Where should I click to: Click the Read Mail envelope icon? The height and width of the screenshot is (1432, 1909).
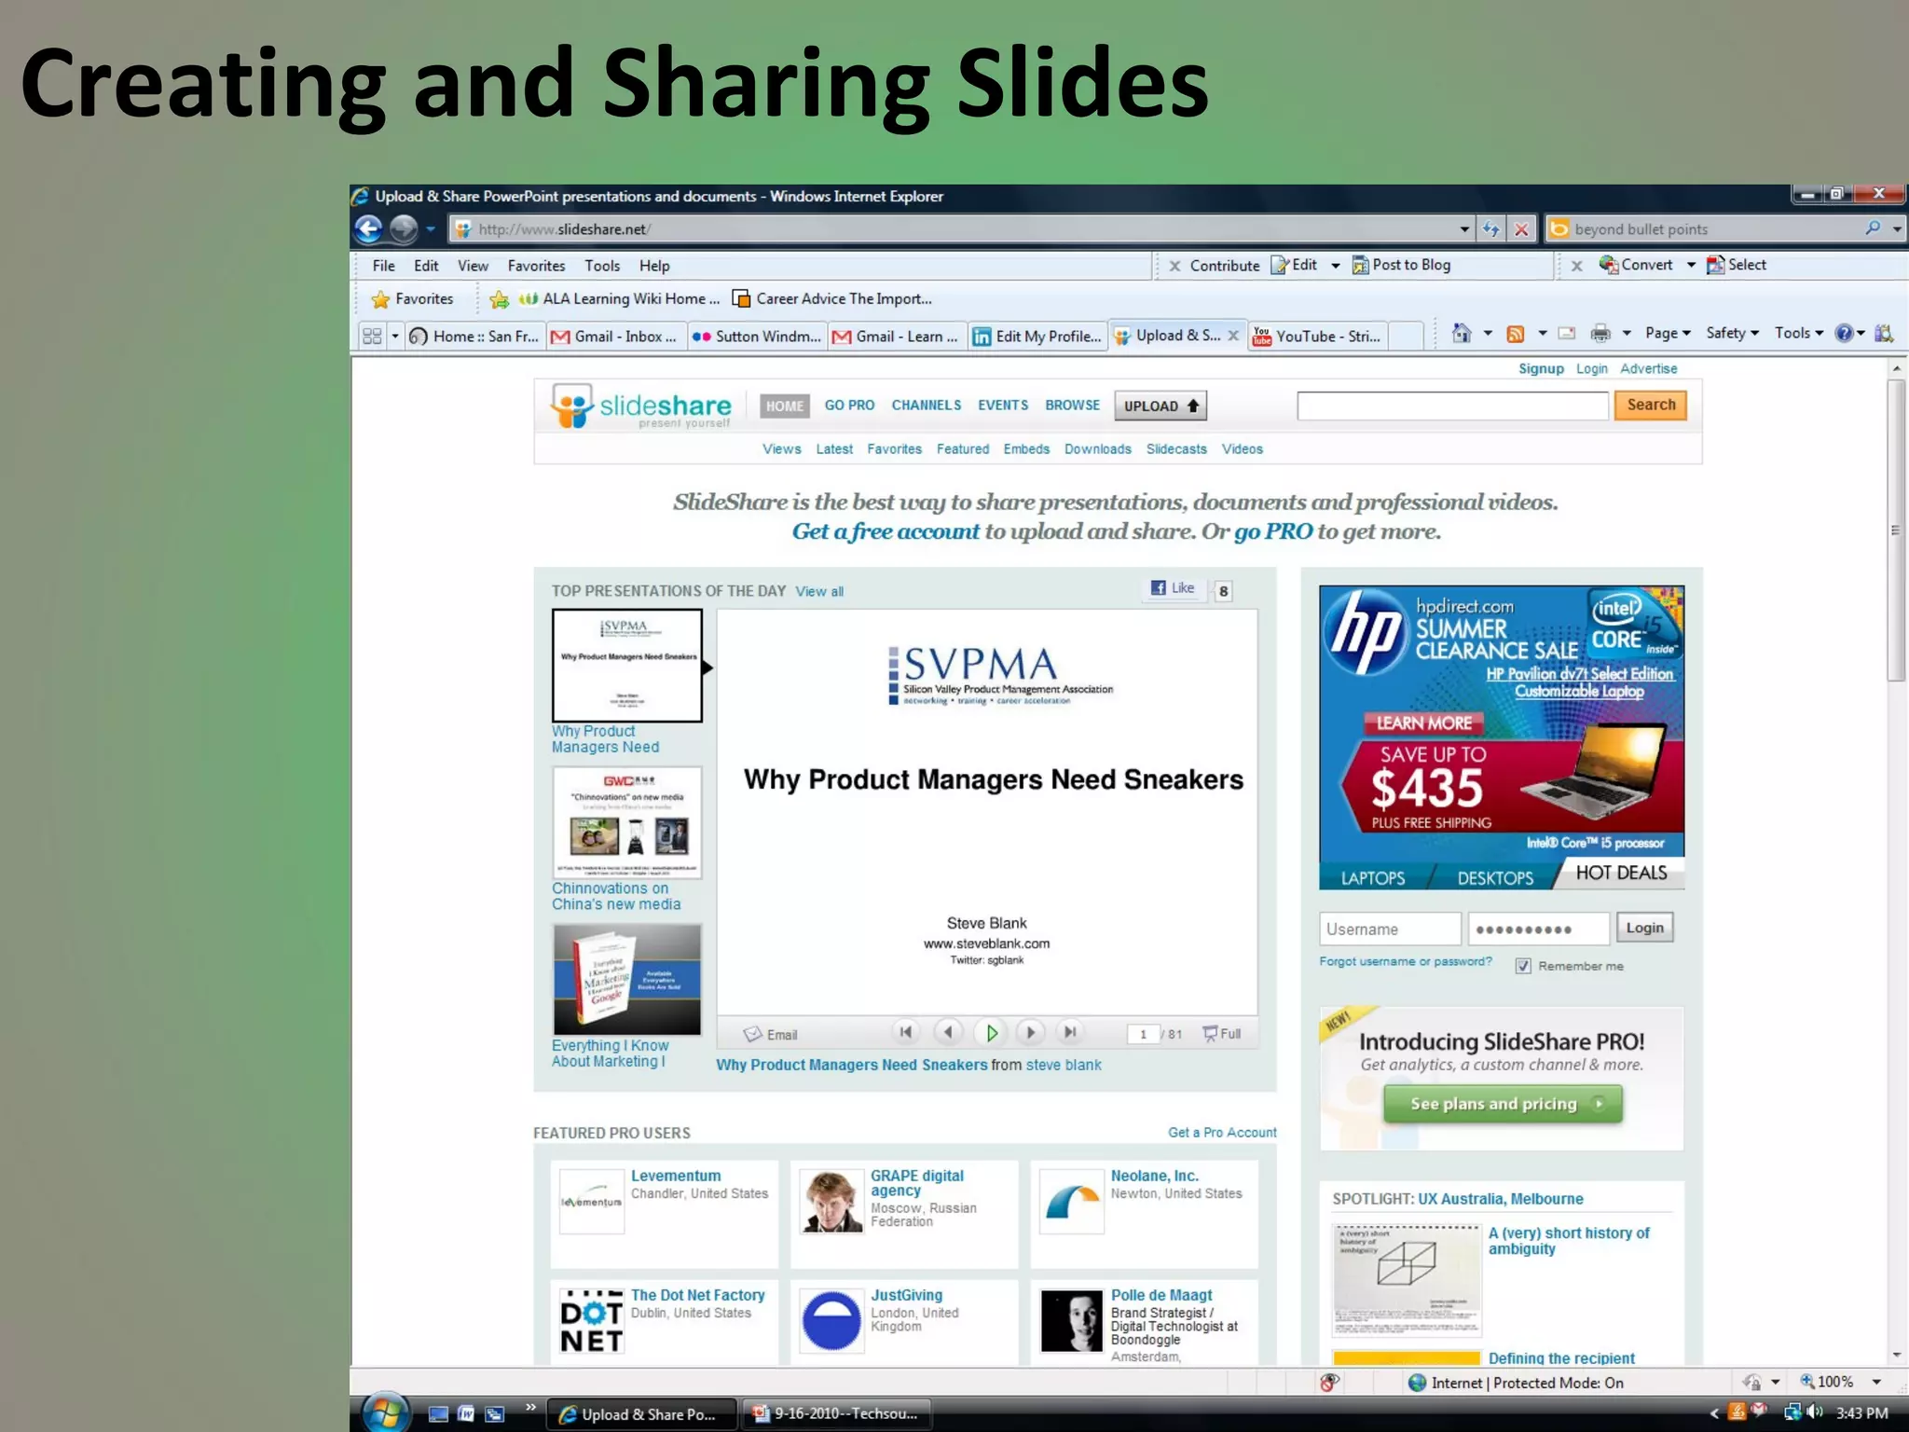click(1567, 333)
